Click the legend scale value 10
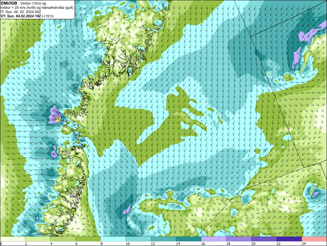327x246 pixels. point(128,244)
